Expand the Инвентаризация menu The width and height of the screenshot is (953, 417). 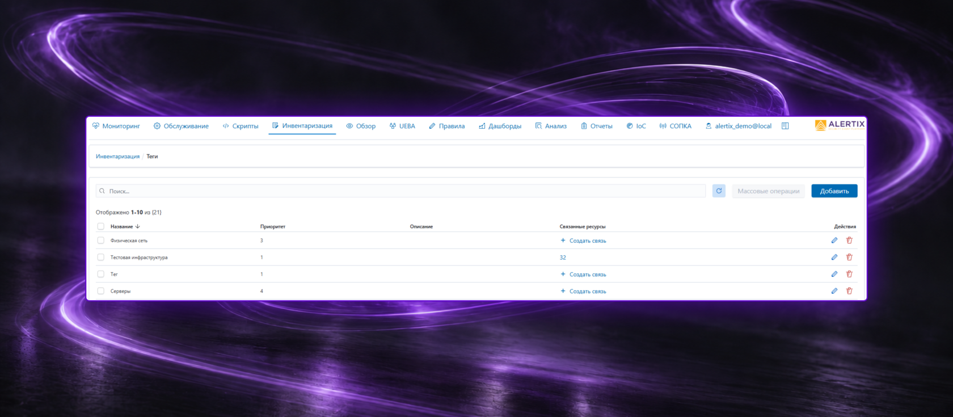coord(302,126)
